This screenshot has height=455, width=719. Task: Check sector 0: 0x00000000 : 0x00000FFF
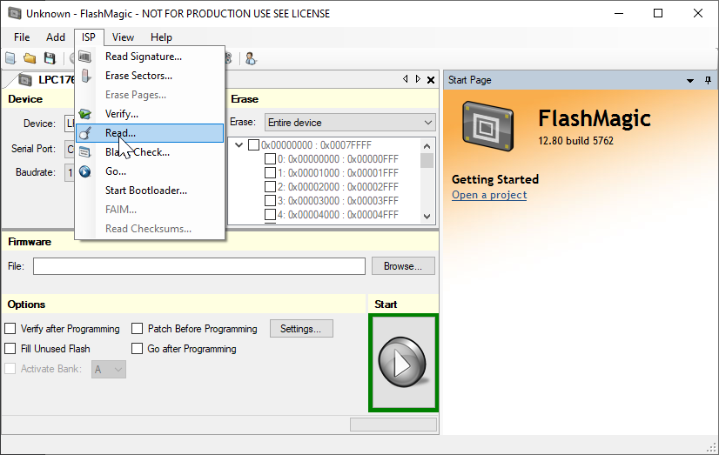pyautogui.click(x=270, y=159)
